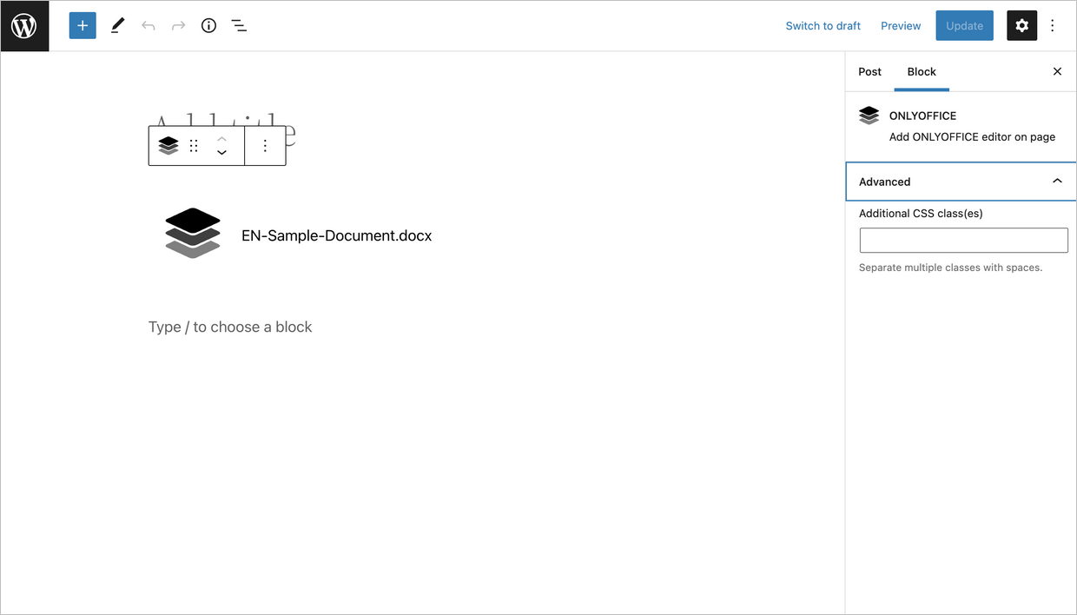
Task: Open the block inserter plus button
Action: click(83, 26)
